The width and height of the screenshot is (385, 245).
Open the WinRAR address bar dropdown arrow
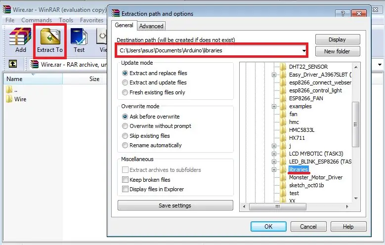click(x=380, y=65)
